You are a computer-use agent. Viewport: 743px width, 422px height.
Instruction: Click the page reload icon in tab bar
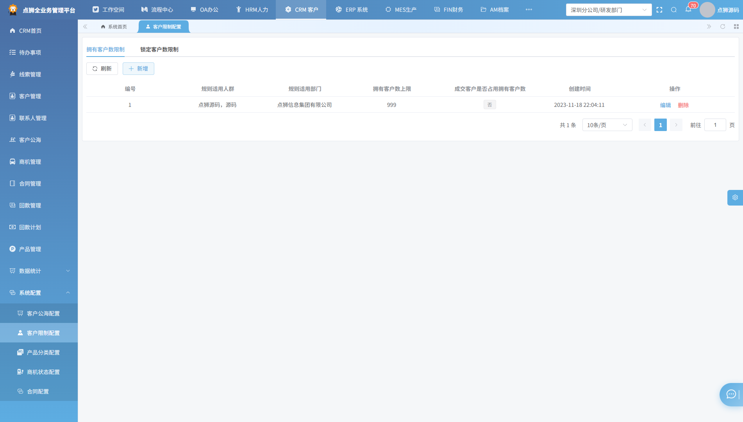(x=723, y=27)
